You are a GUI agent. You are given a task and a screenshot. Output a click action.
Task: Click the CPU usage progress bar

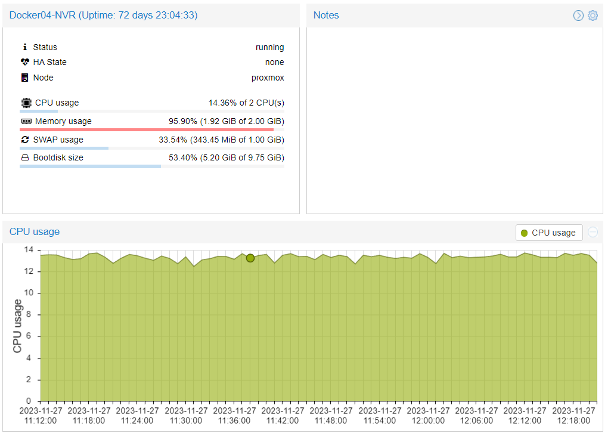[152, 111]
